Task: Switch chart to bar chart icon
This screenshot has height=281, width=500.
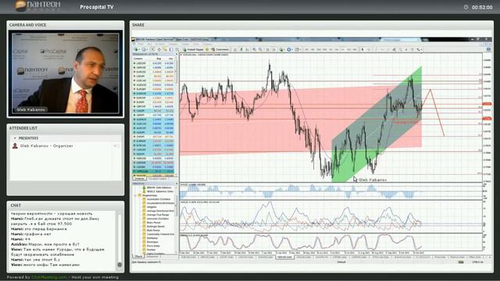Action: click(x=235, y=49)
